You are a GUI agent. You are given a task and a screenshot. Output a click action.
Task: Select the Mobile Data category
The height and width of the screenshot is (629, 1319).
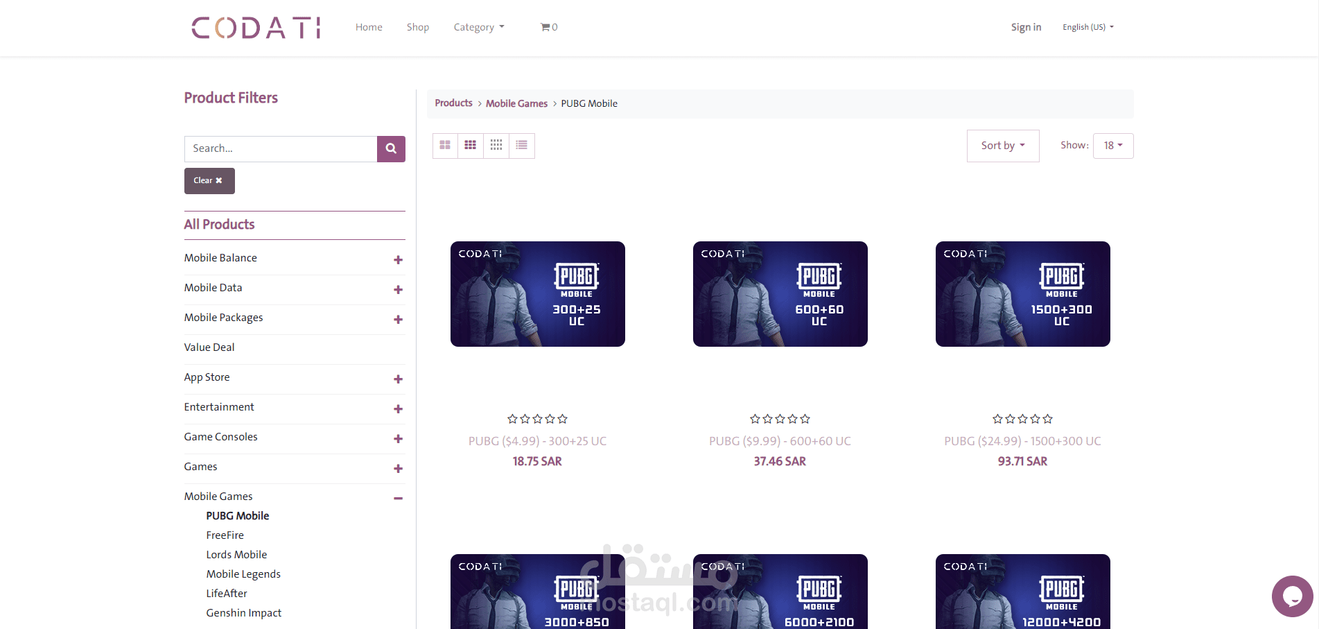pos(213,288)
